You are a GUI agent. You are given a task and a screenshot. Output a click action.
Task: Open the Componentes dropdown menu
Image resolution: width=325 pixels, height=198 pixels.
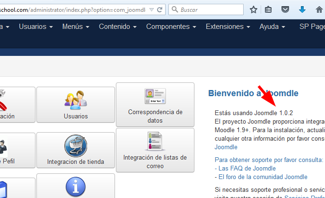171,27
